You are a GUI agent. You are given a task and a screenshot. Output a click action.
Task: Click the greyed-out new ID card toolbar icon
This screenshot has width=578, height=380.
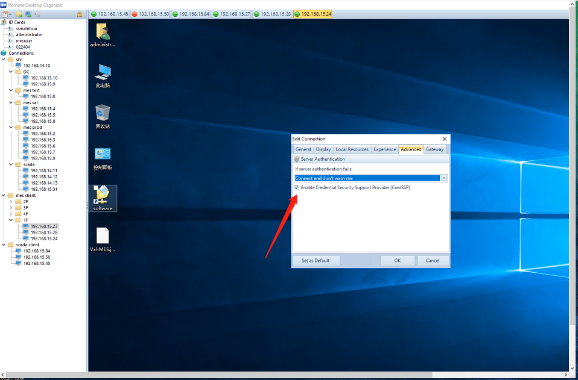pyautogui.click(x=37, y=14)
